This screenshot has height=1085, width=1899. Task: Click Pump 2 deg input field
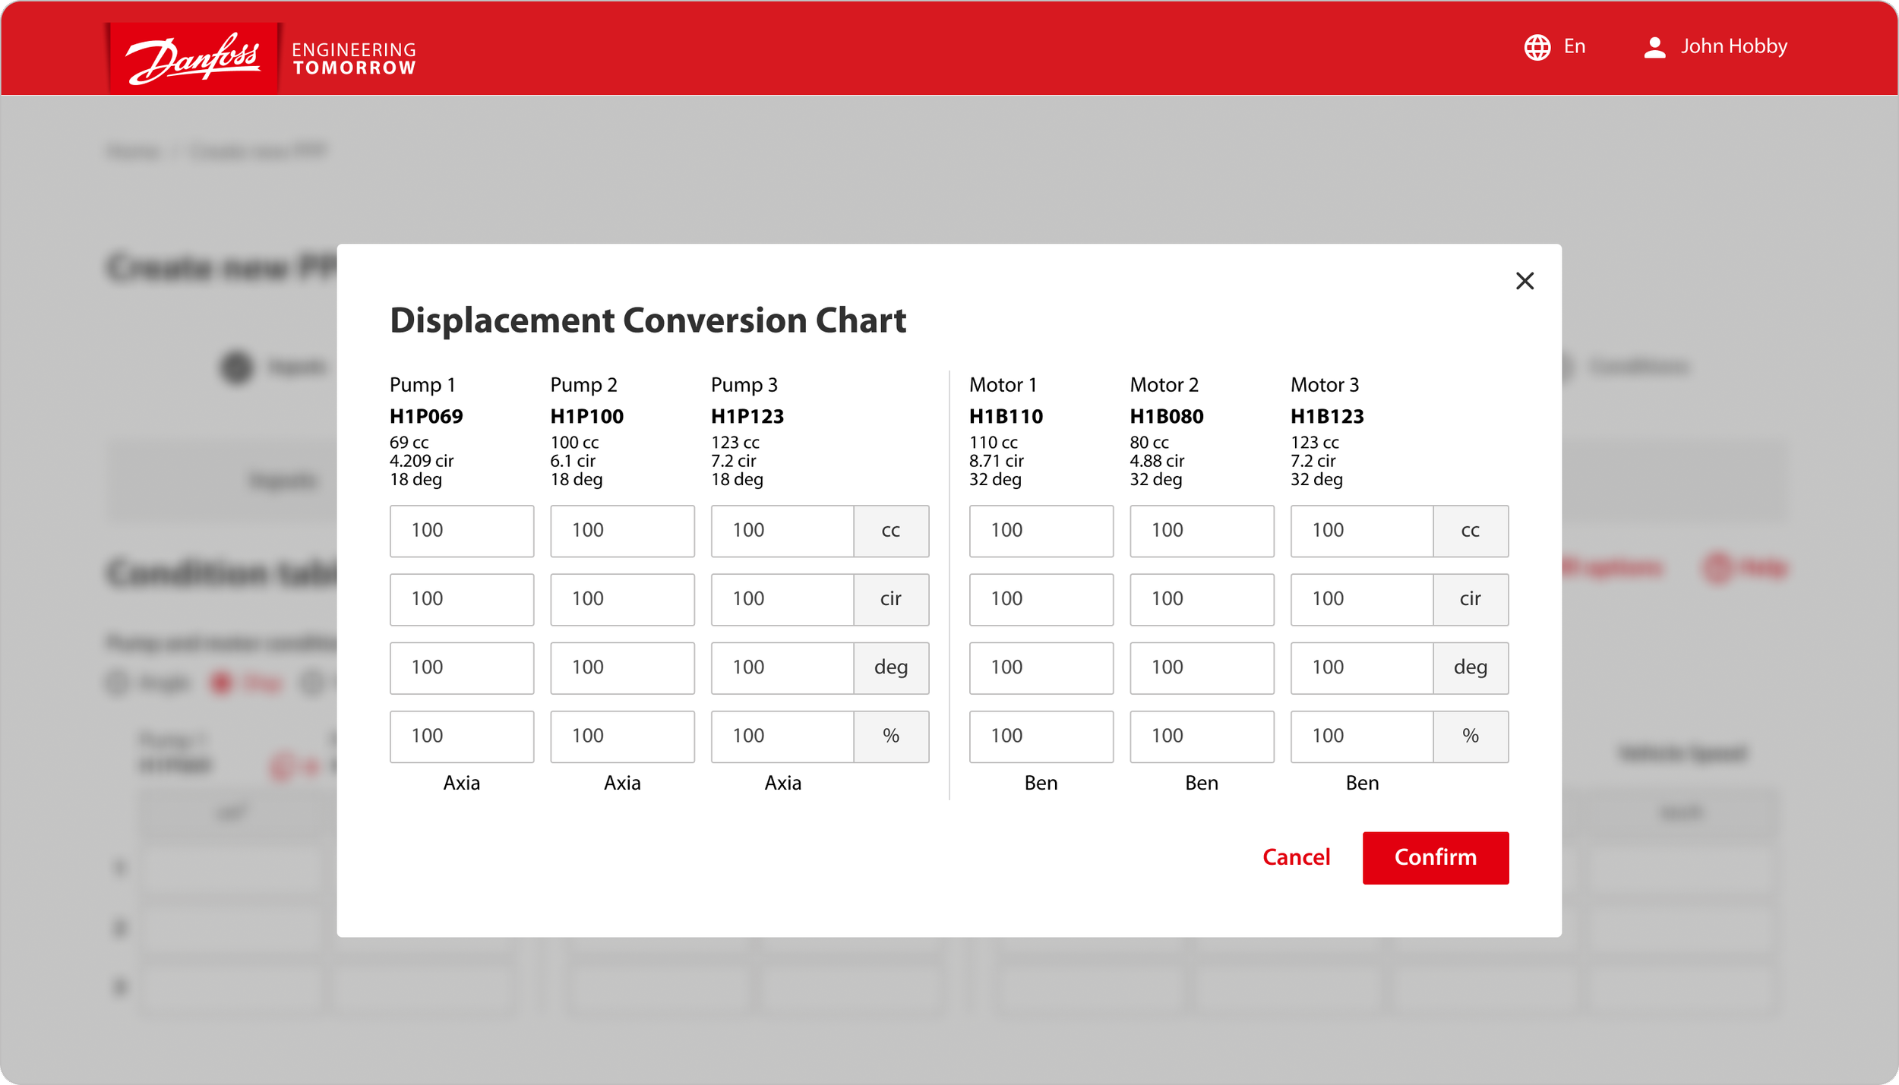(621, 667)
